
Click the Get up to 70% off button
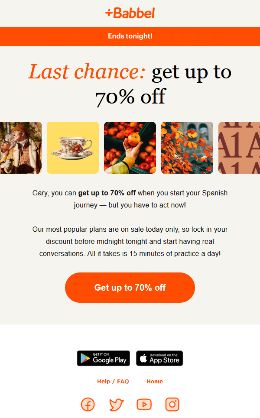pos(130,287)
